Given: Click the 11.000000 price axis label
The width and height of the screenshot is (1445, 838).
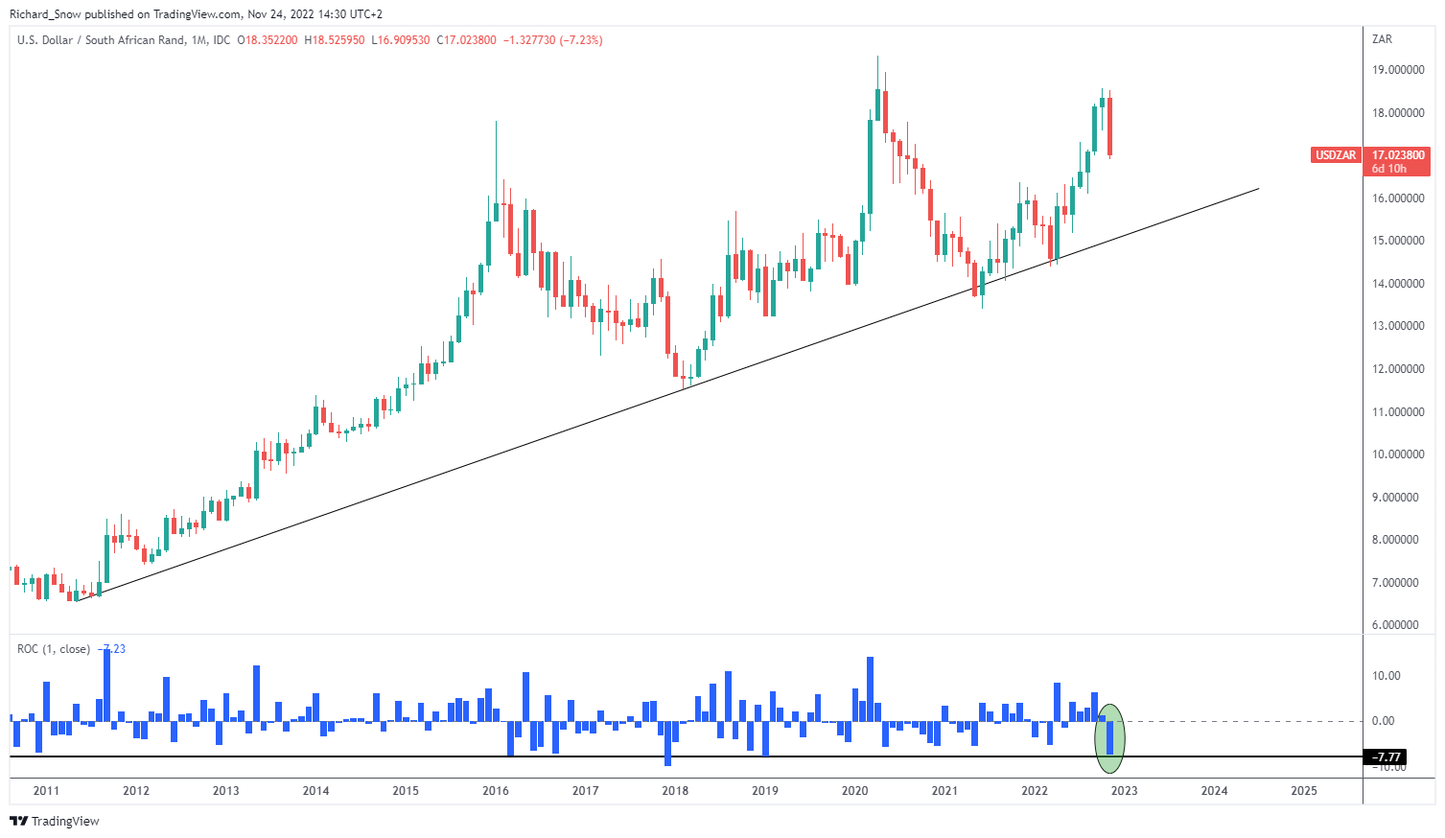Looking at the screenshot, I should click(x=1397, y=412).
